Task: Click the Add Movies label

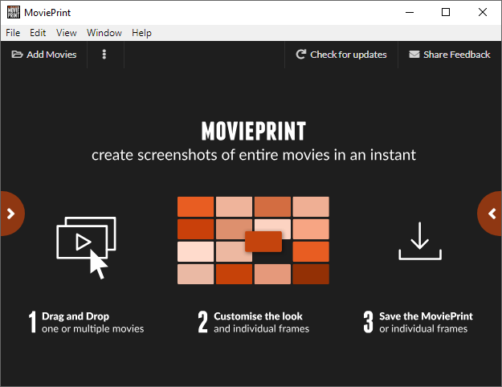Action: tap(51, 55)
